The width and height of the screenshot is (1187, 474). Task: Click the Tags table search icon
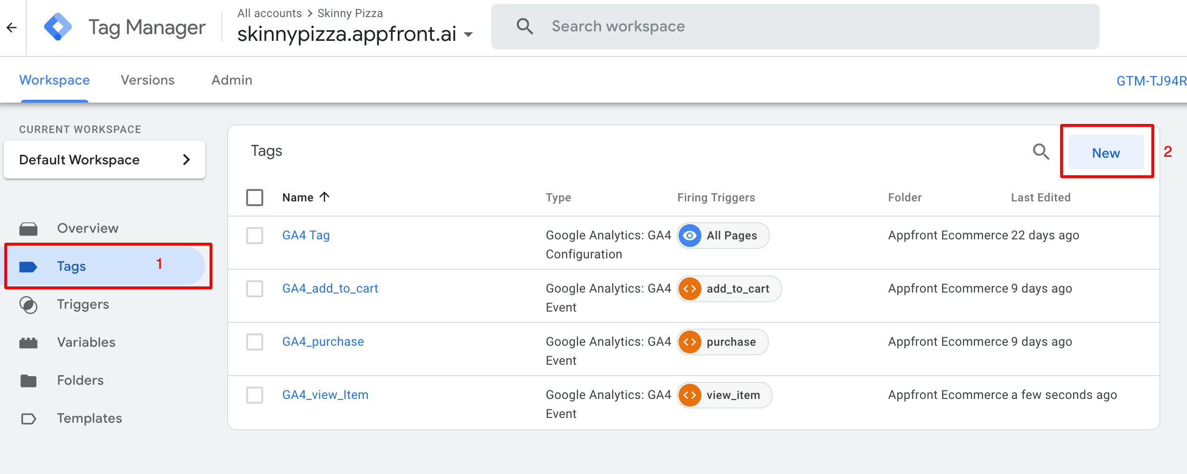[1041, 152]
